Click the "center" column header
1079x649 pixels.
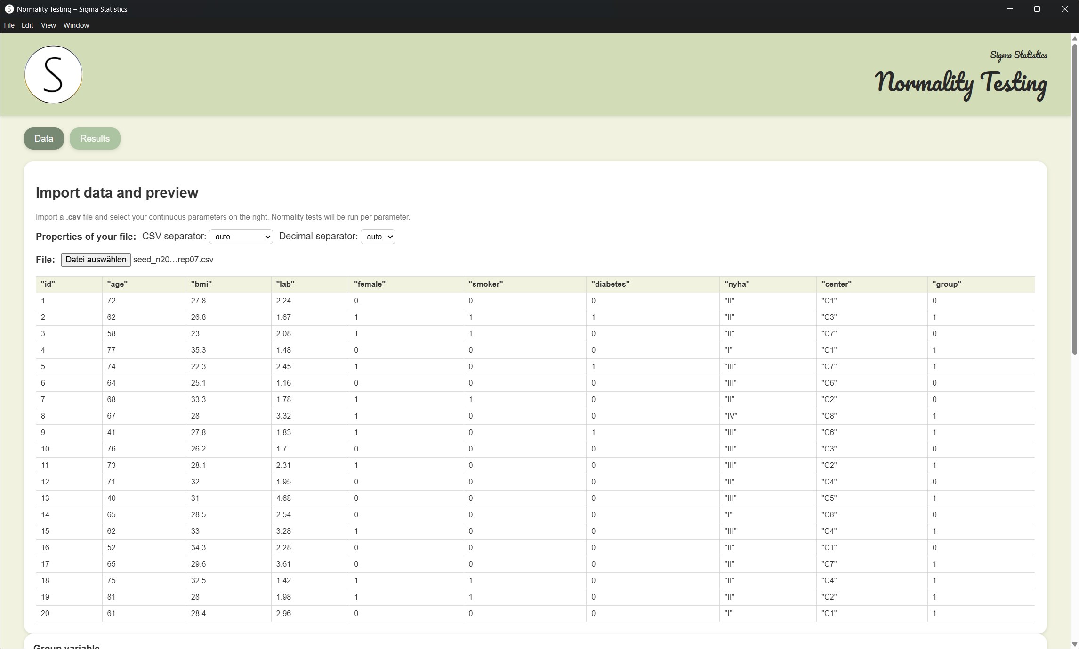coord(872,285)
